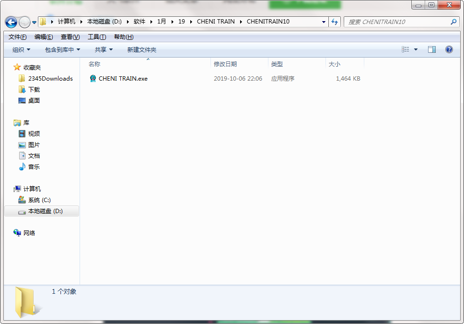Toggle the preview pane icon
The height and width of the screenshot is (324, 464).
pos(432,49)
